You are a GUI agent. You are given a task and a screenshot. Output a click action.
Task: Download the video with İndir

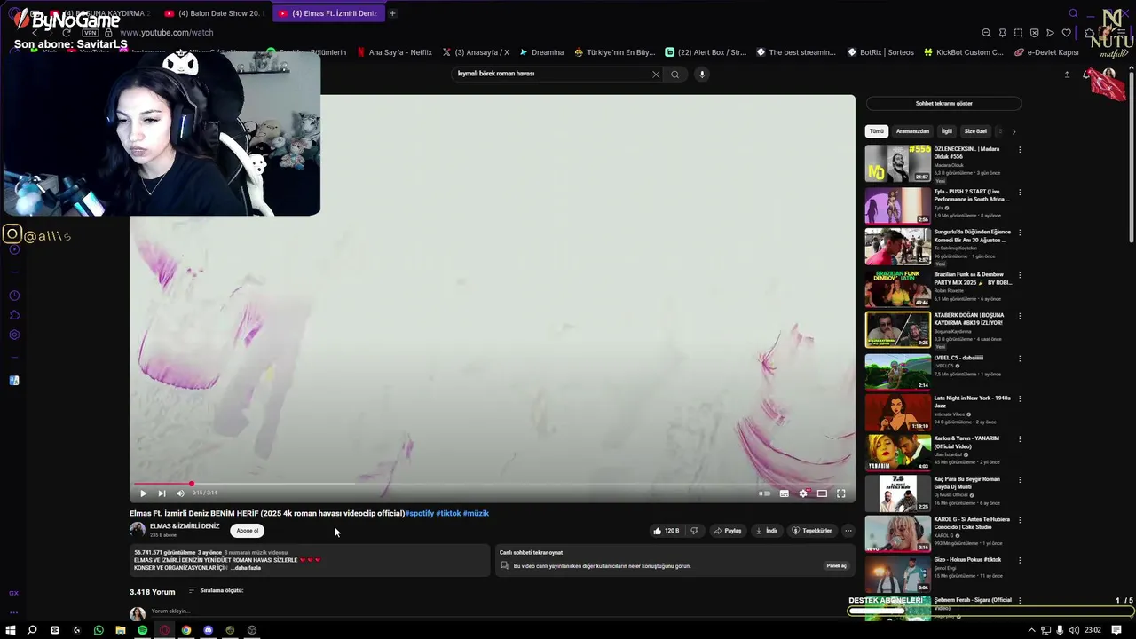767,531
